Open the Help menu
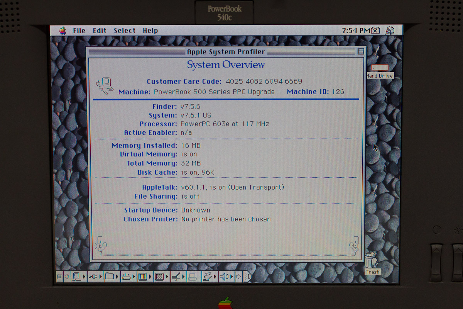The height and width of the screenshot is (309, 463). click(150, 31)
